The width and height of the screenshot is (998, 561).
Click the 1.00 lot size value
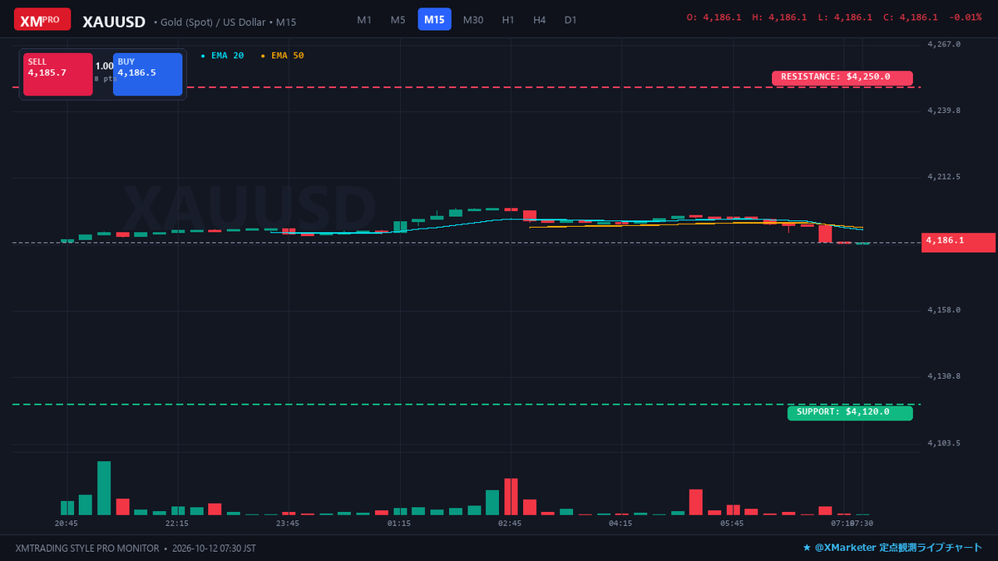click(x=104, y=66)
